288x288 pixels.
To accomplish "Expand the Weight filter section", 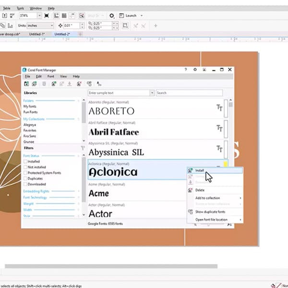I will click(x=79, y=204).
